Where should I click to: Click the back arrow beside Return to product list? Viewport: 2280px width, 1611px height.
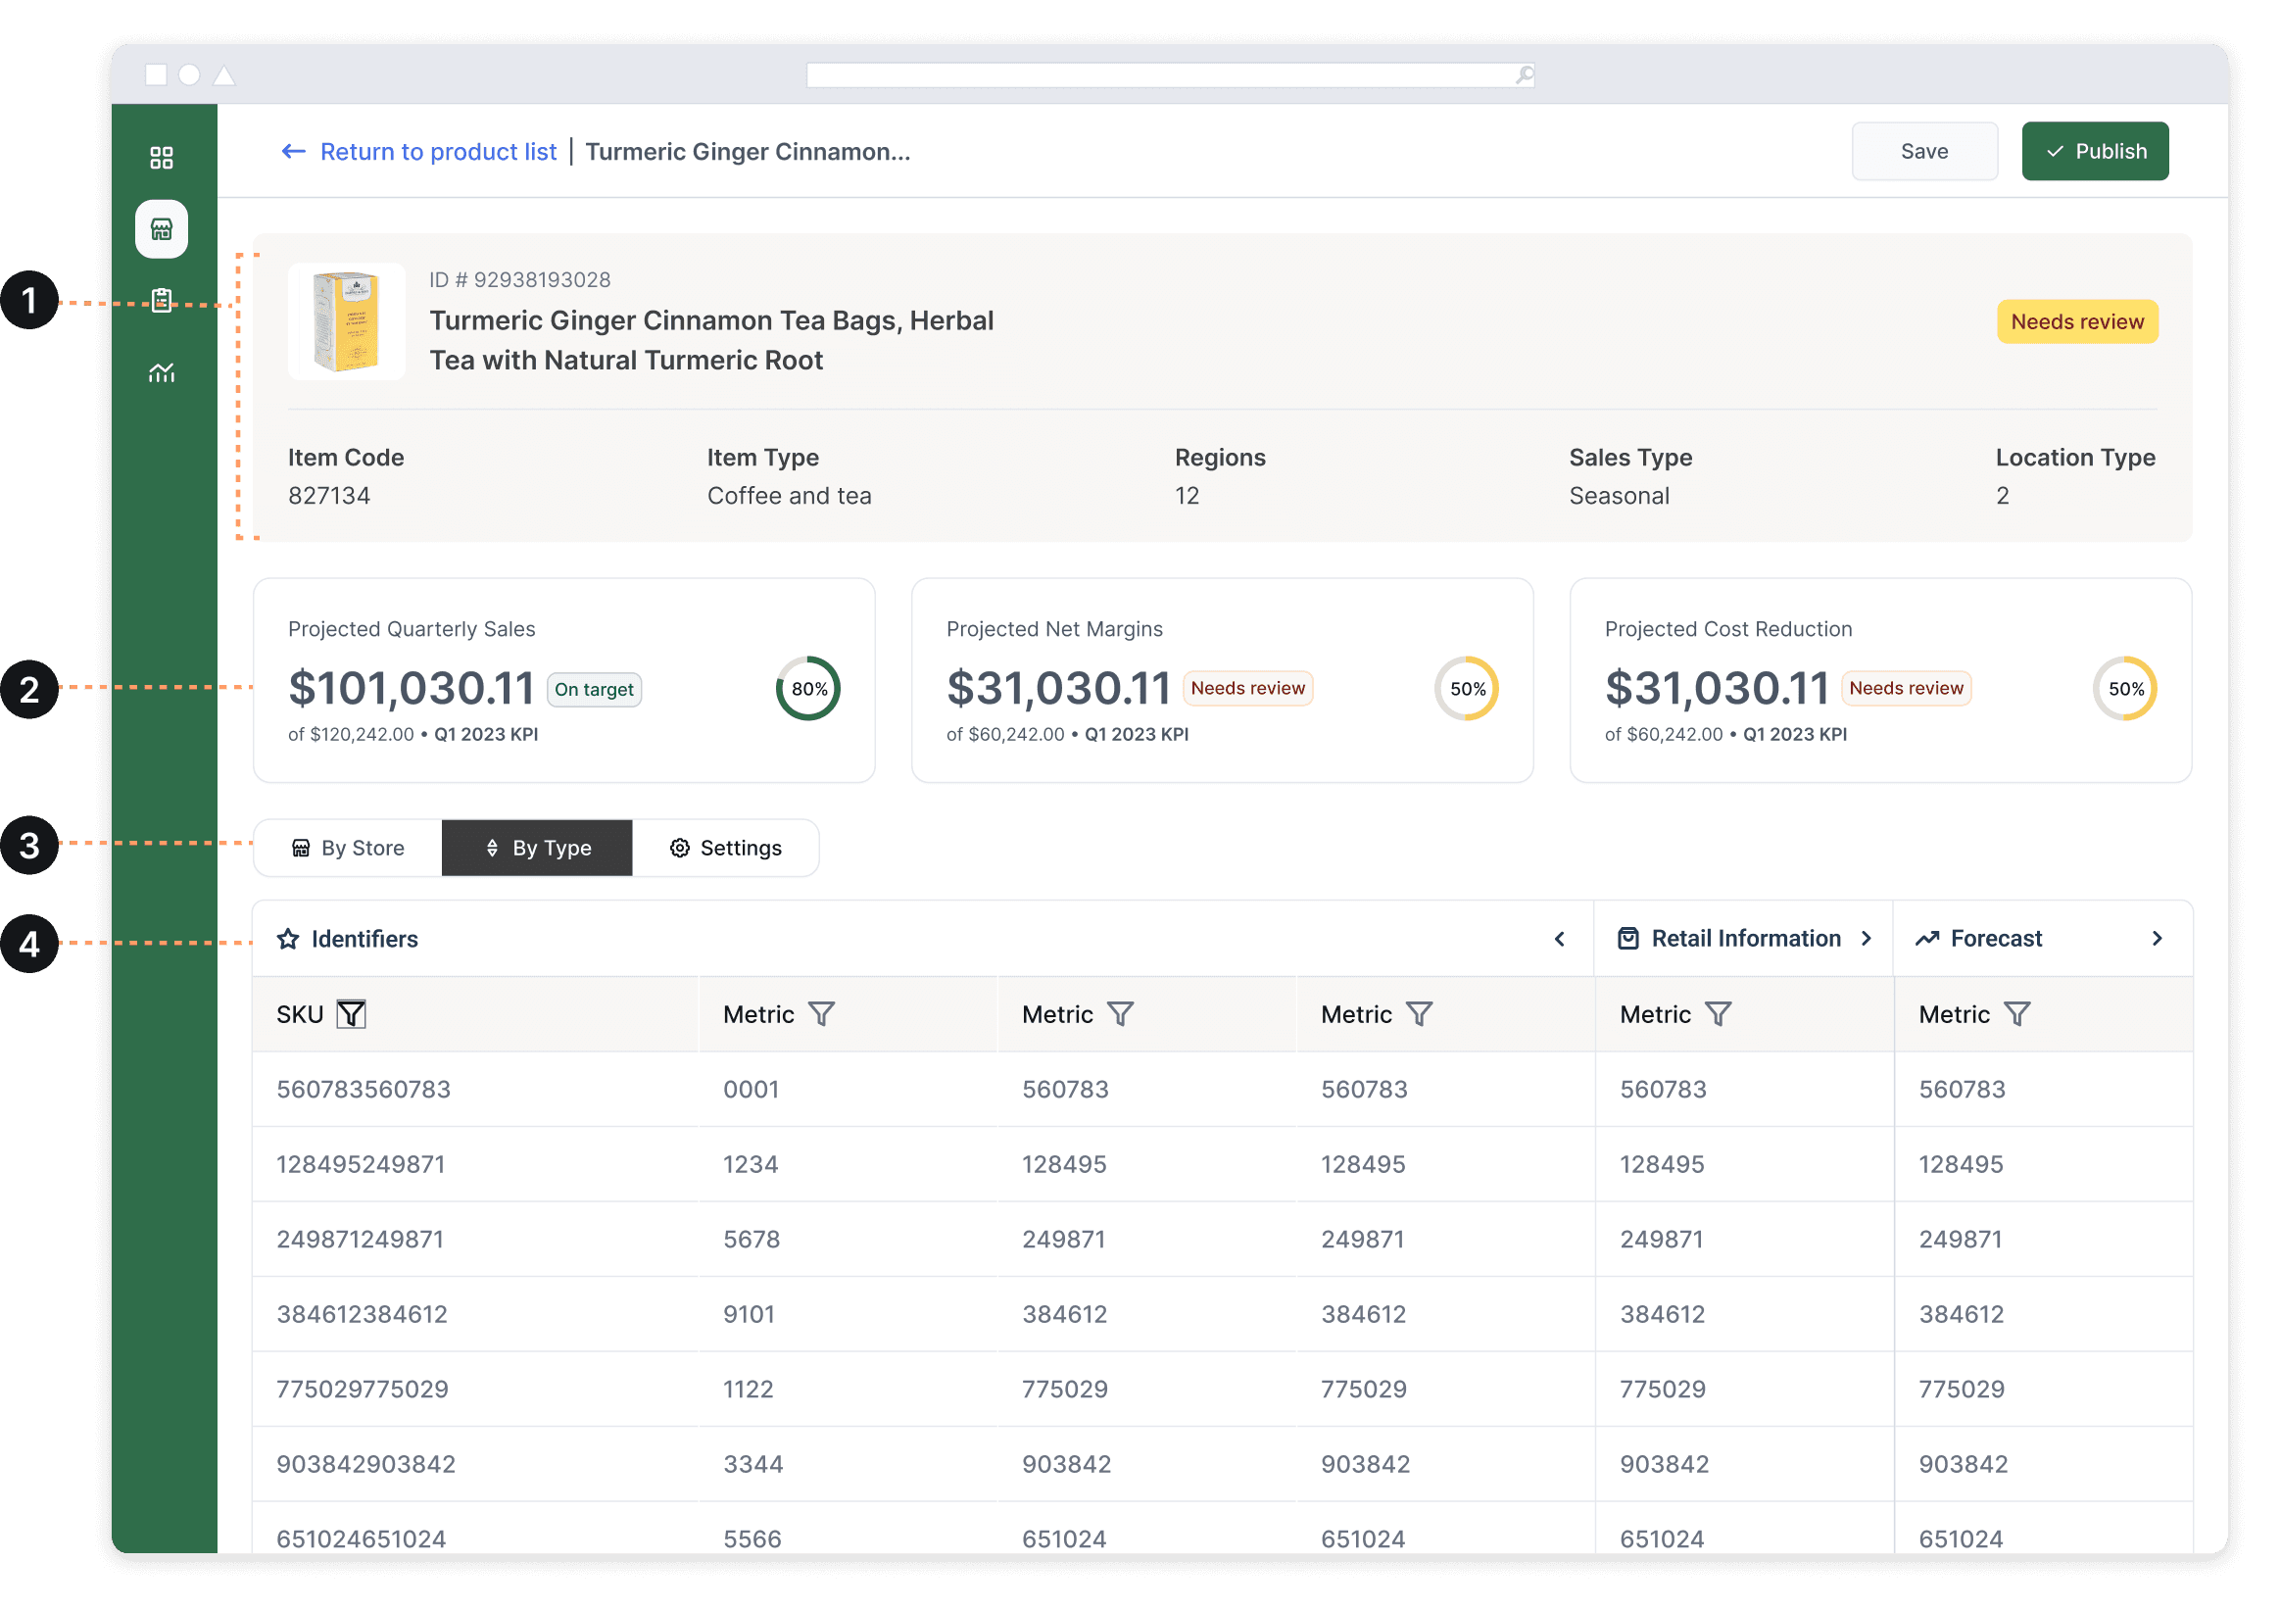pos(293,151)
